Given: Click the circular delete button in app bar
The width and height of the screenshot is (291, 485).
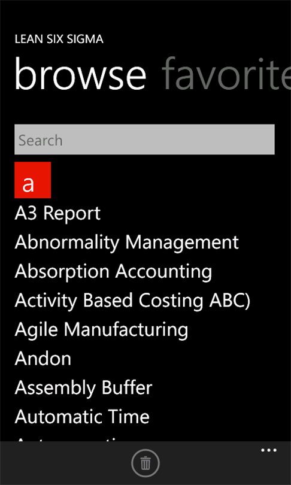Looking at the screenshot, I should coord(145,463).
